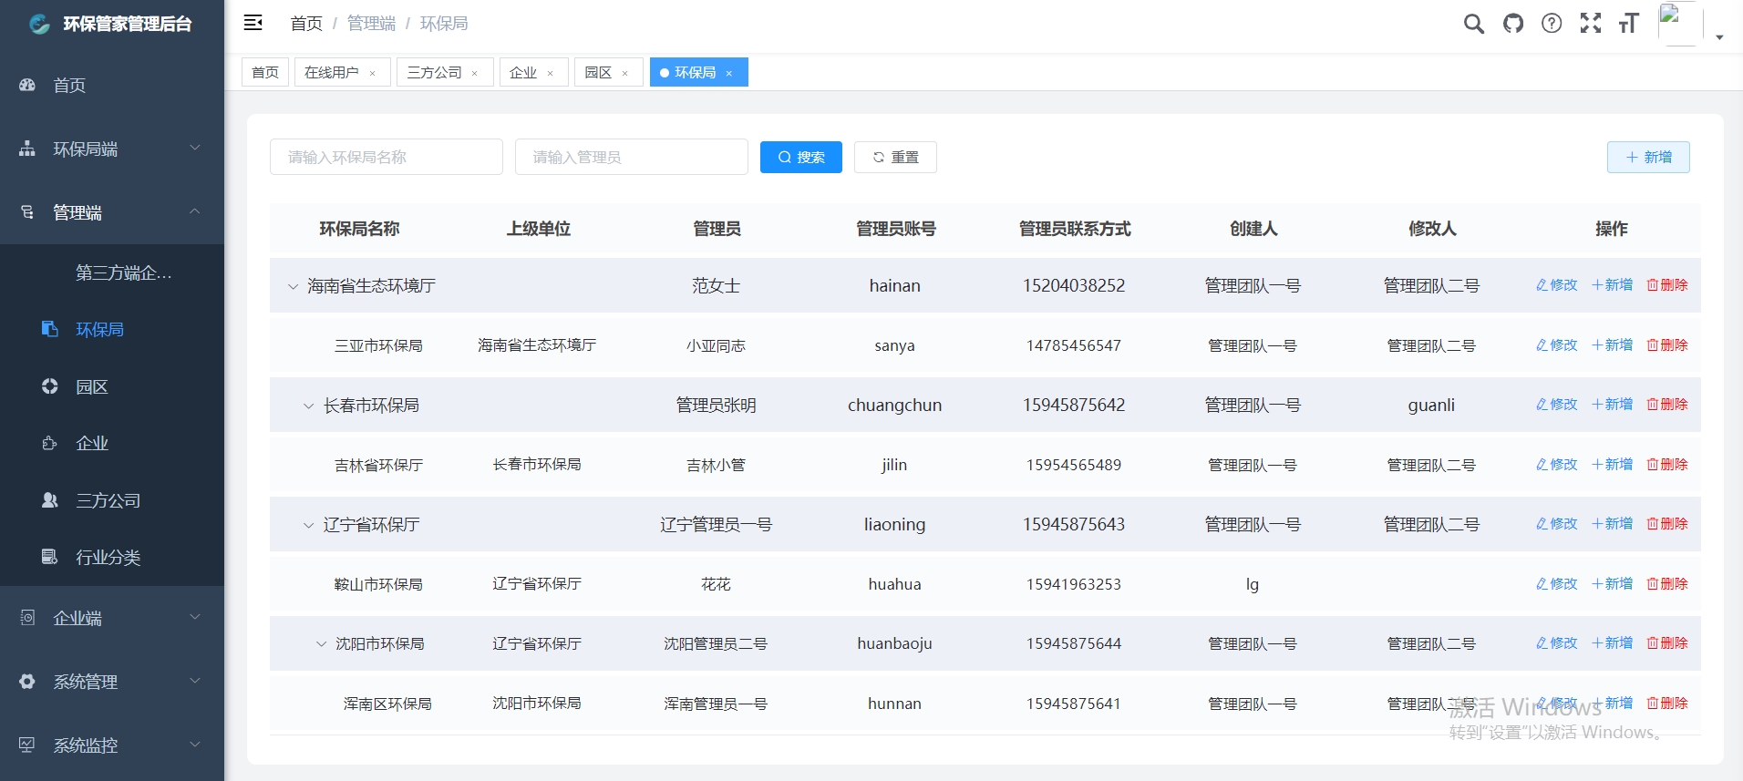Click the 环保管家管理后台 logo icon

click(39, 24)
